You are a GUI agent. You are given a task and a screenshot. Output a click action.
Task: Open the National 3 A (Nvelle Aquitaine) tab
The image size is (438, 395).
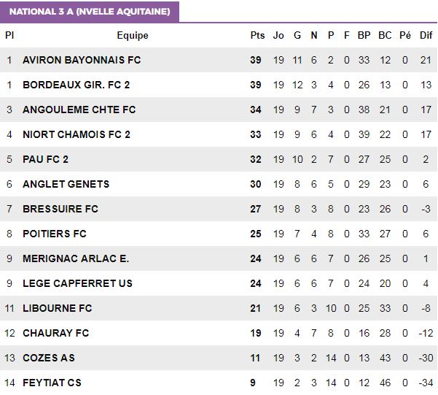click(90, 12)
